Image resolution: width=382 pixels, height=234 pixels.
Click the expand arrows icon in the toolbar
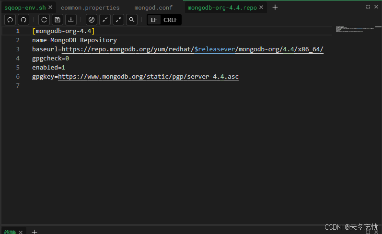point(118,20)
